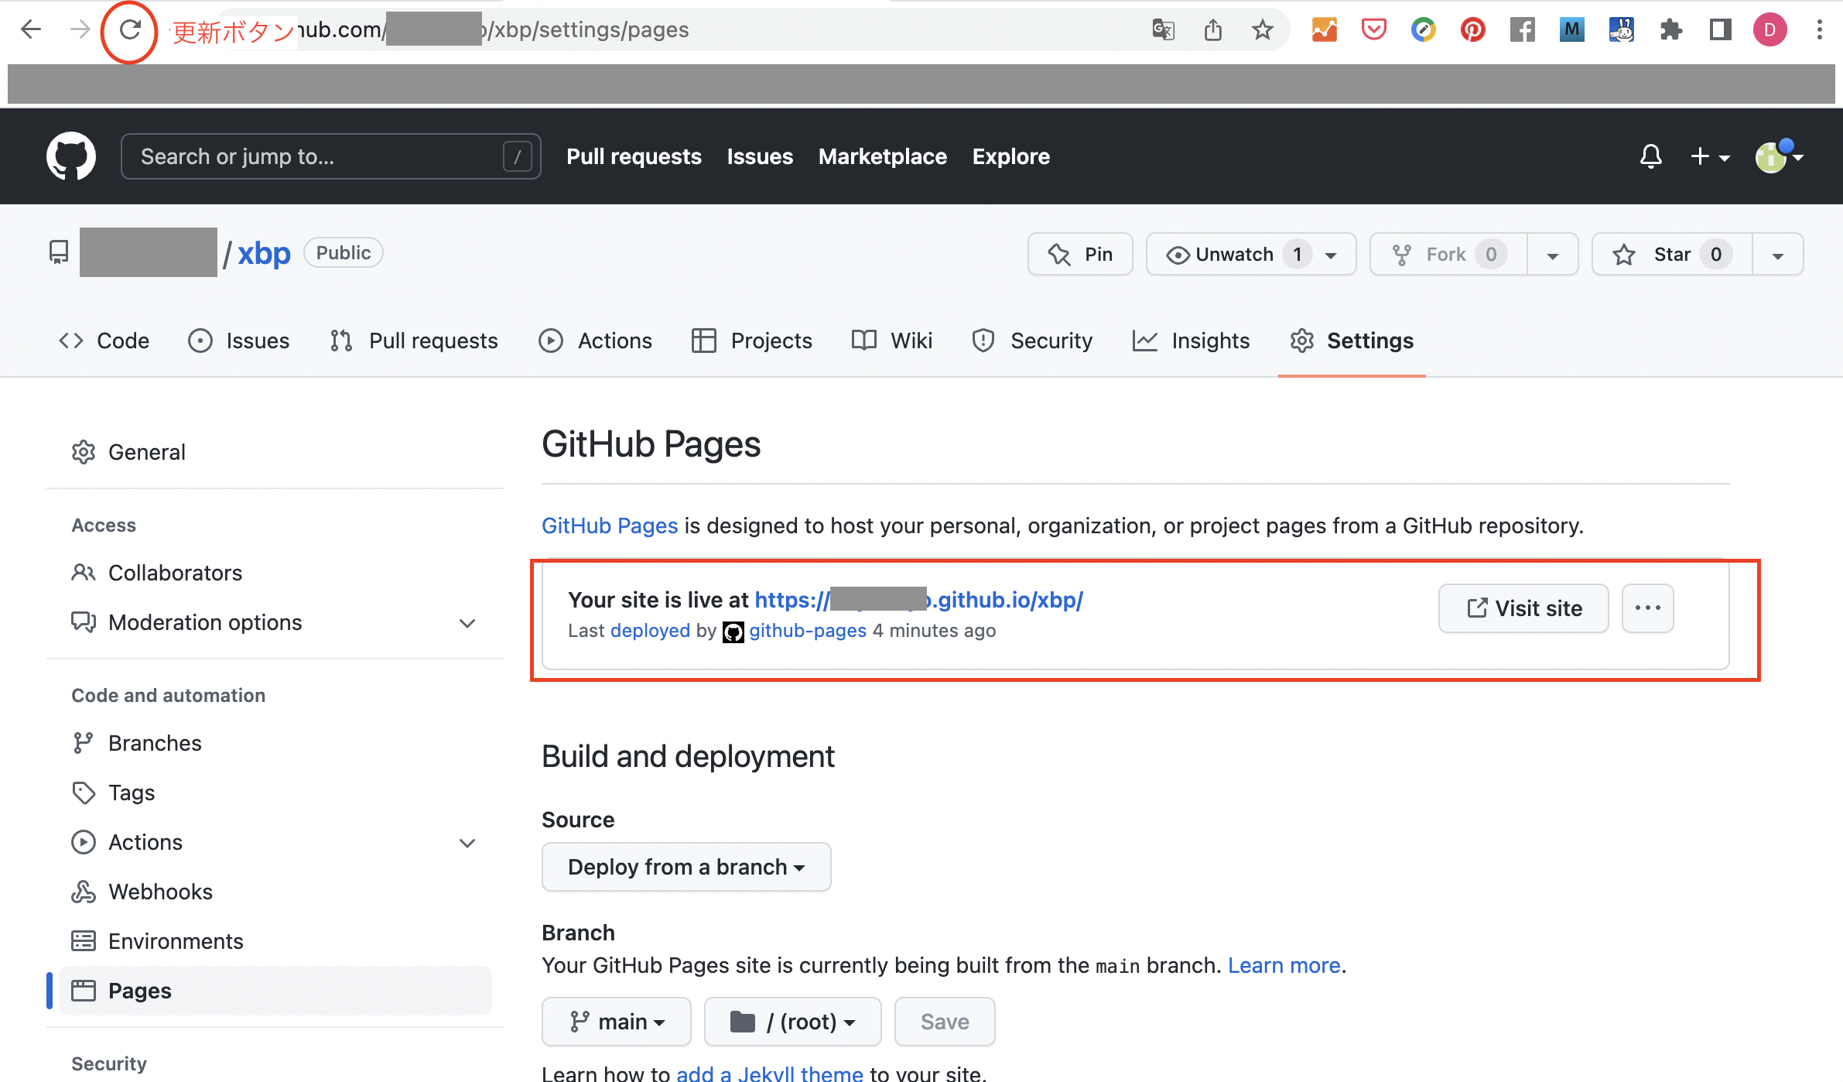Open the Deploy from a branch dropdown

coord(686,867)
